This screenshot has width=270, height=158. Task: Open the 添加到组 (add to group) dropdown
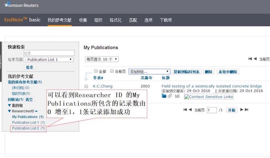[x=149, y=71]
